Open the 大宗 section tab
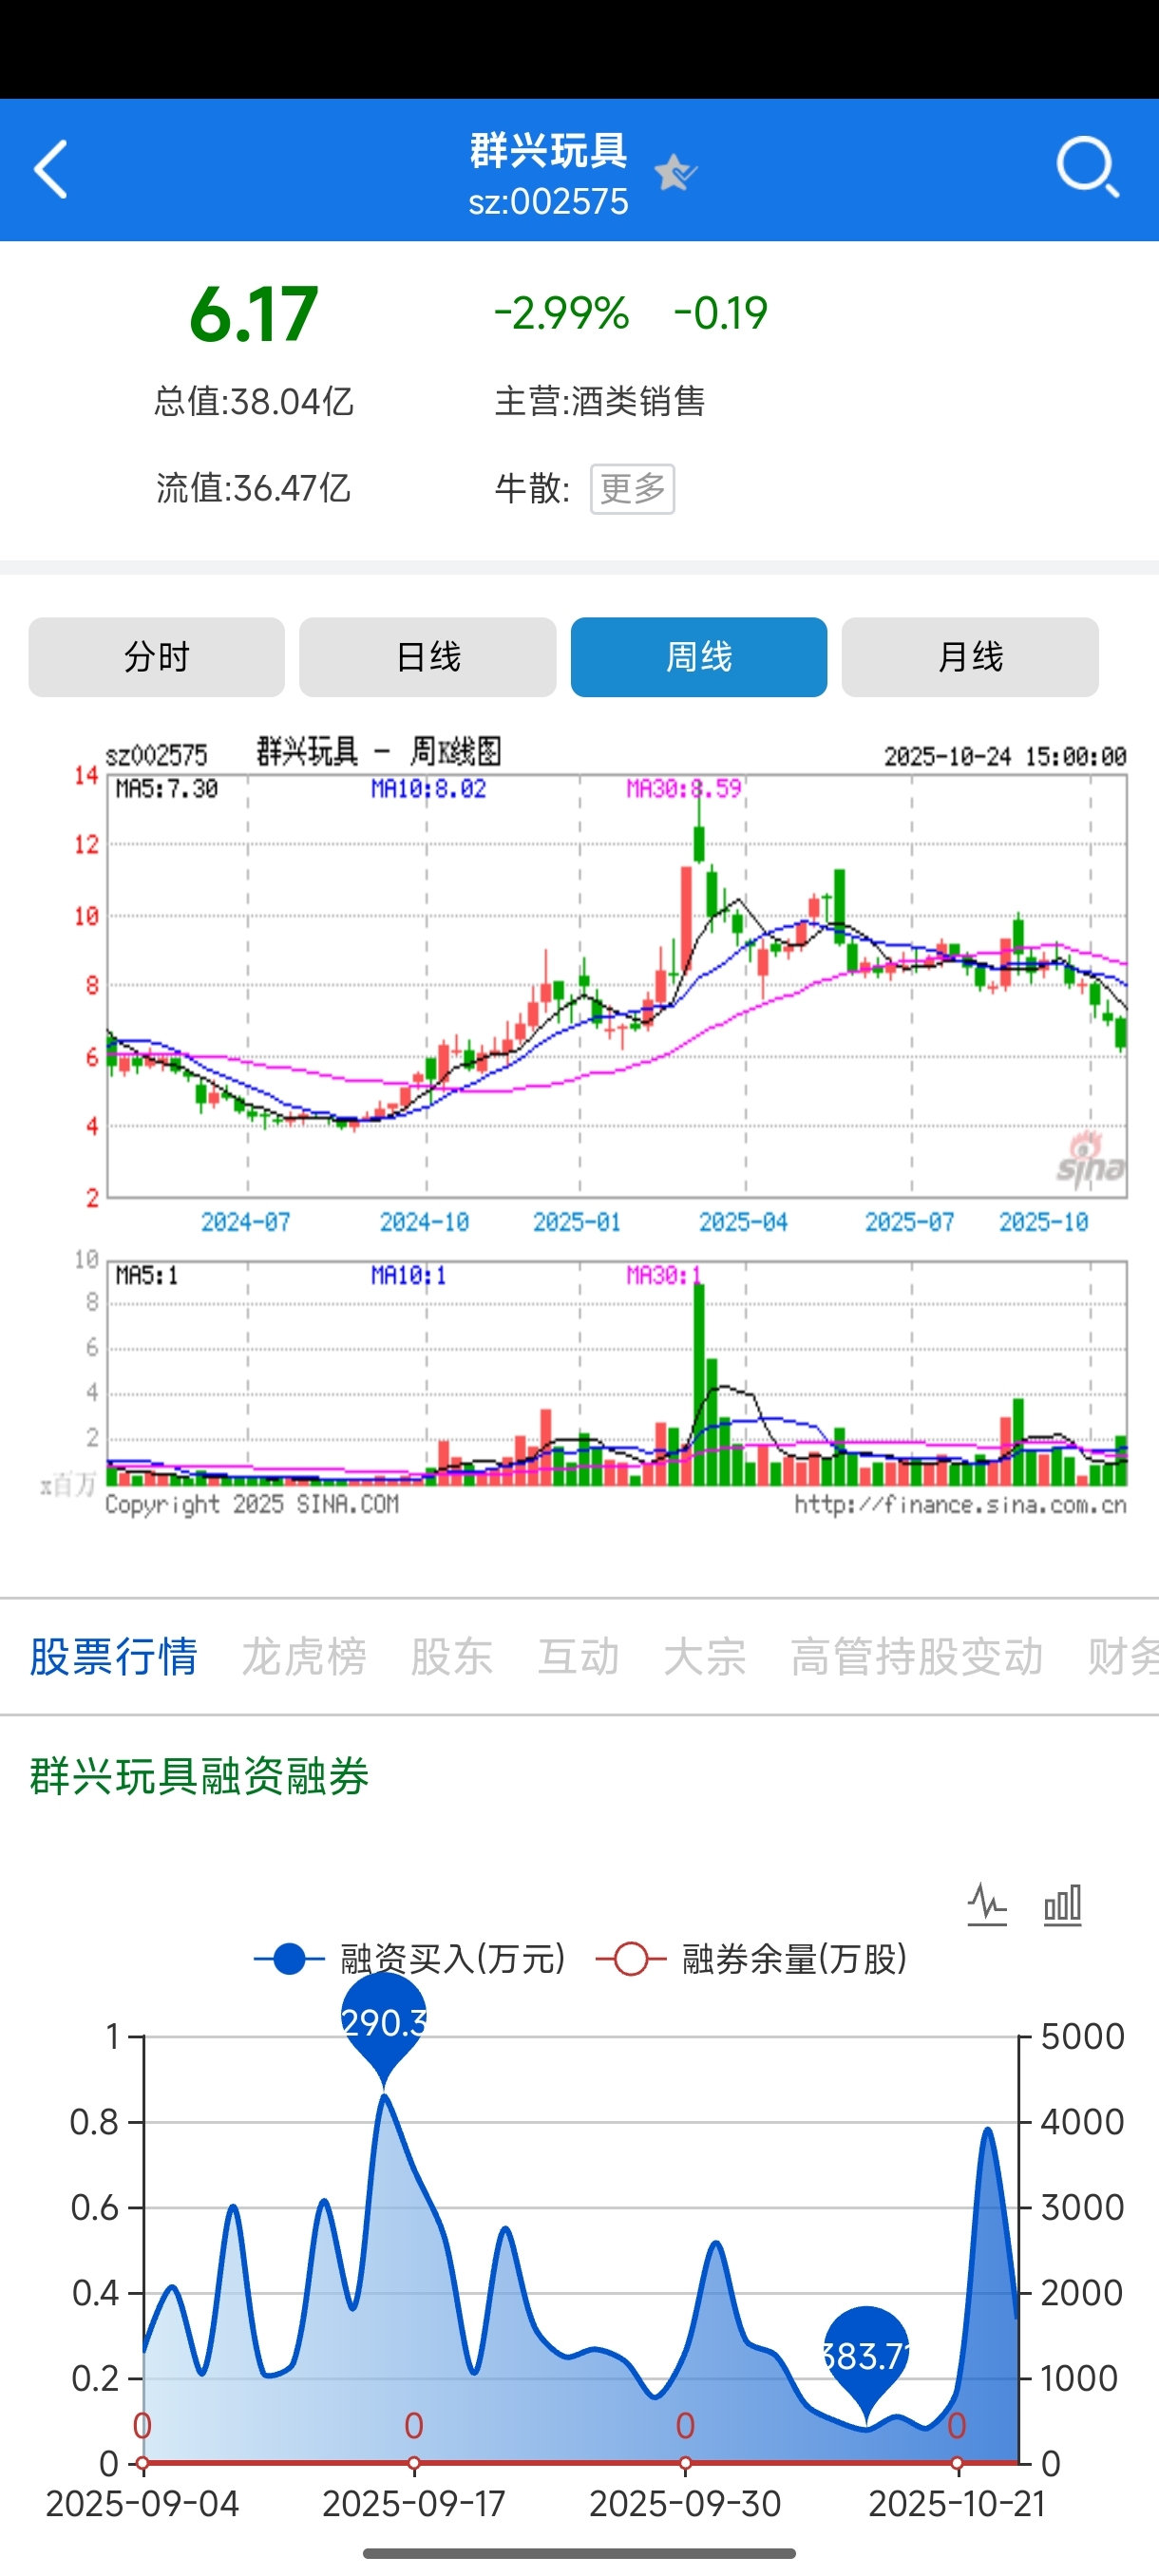 705,1656
